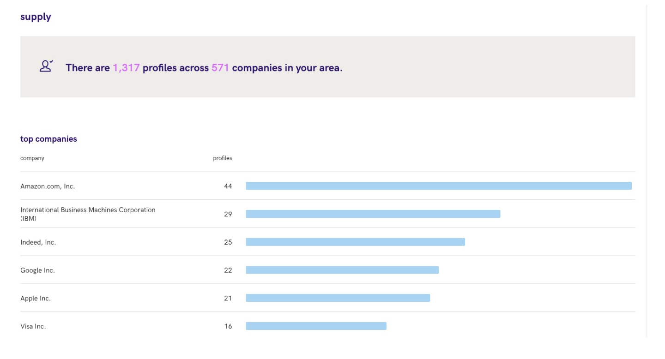
Task: Select the Indeed, Inc. company name
Action: 38,242
